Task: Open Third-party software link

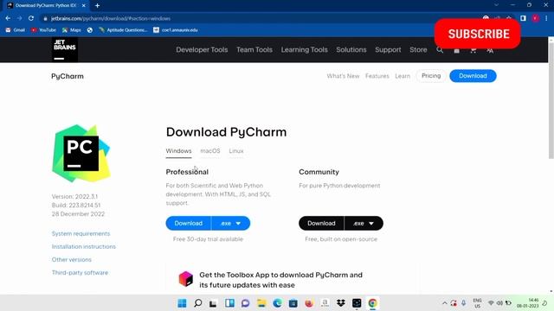Action: click(x=80, y=273)
